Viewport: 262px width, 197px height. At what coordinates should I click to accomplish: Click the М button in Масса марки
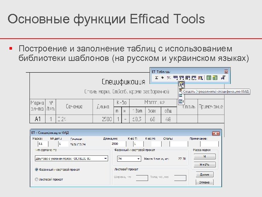(x=205, y=157)
